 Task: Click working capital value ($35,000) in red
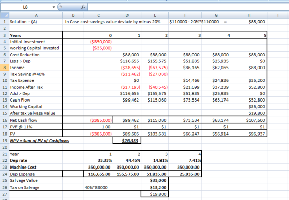coord(102,48)
